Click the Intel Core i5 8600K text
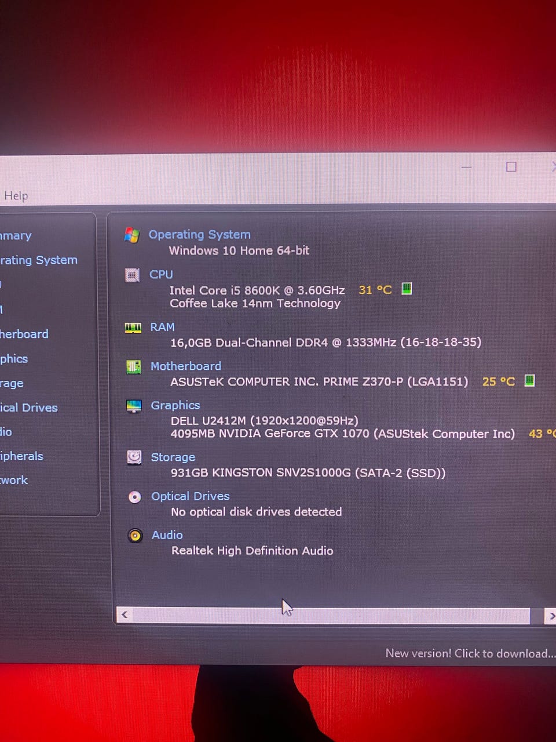This screenshot has width=556, height=742. point(257,290)
